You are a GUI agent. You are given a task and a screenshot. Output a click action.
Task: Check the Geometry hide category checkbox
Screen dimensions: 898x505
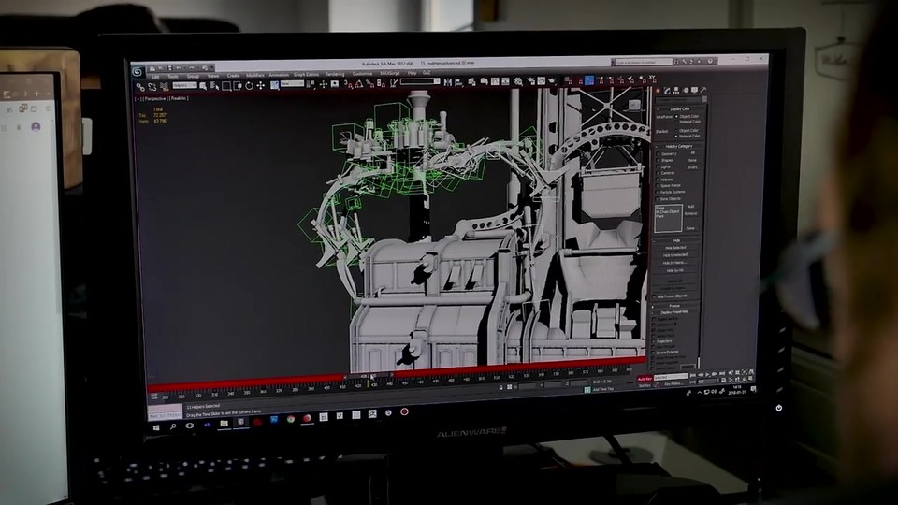(x=658, y=154)
